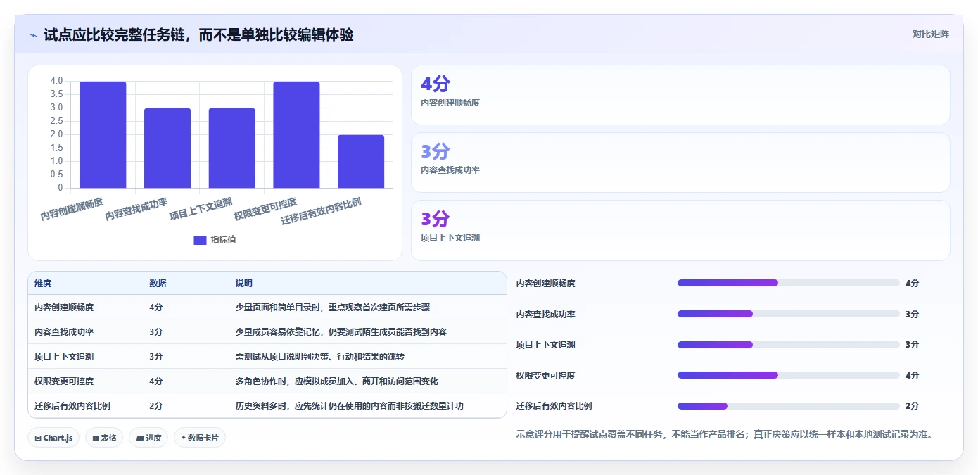The height and width of the screenshot is (475, 978).
Task: Click the 权限变更可控度 bar in chart
Action: tap(296, 134)
